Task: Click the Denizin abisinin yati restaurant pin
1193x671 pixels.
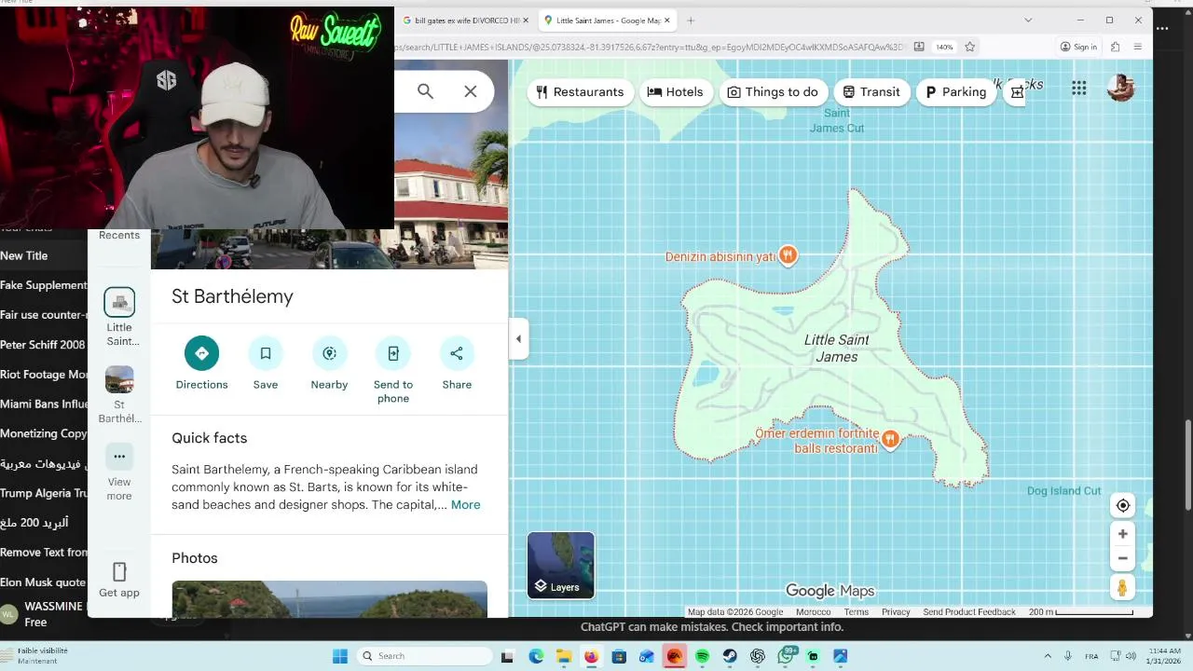Action: (788, 254)
